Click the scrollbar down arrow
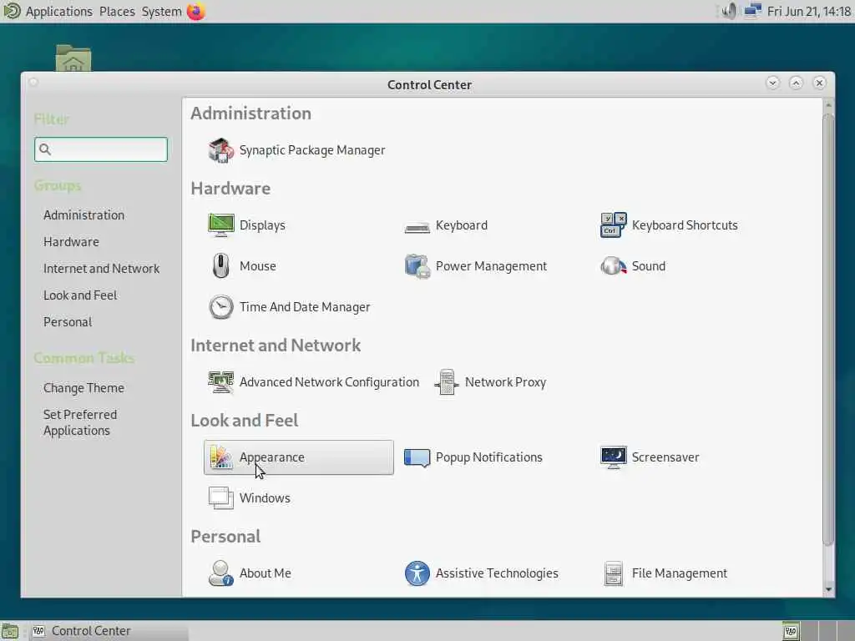Viewport: 855px width, 641px height. click(x=829, y=589)
